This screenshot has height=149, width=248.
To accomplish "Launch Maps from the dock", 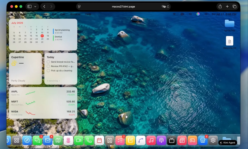I will pyautogui.click(x=58, y=140).
